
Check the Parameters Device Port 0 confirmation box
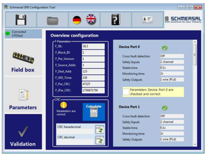click(x=126, y=92)
